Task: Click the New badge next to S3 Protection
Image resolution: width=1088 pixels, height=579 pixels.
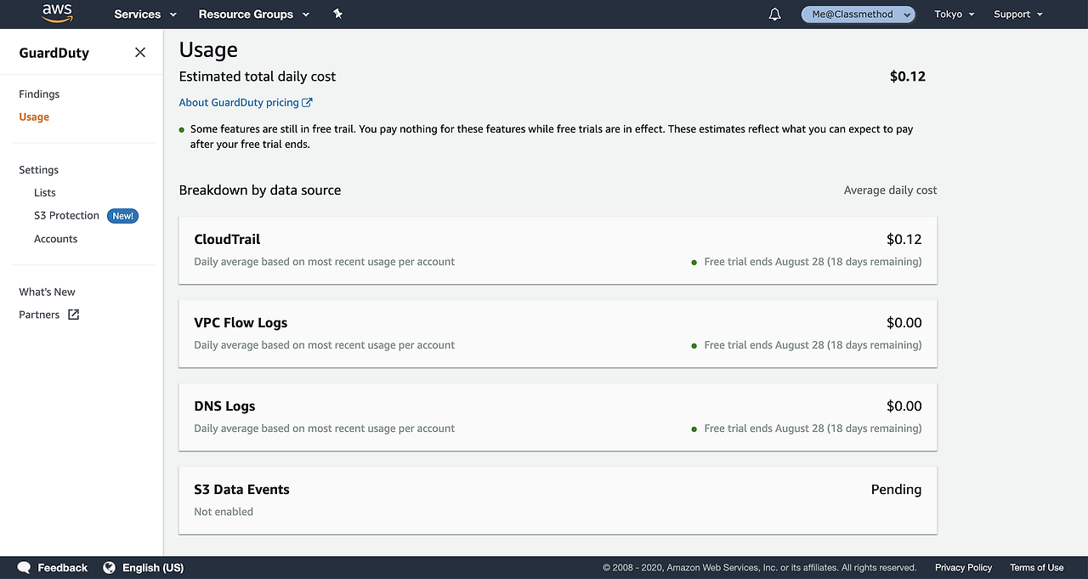Action: pos(123,216)
